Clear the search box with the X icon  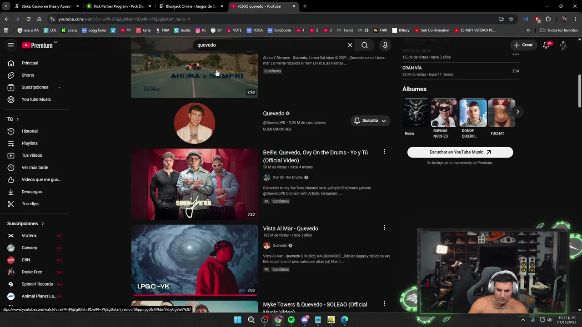pyautogui.click(x=350, y=45)
